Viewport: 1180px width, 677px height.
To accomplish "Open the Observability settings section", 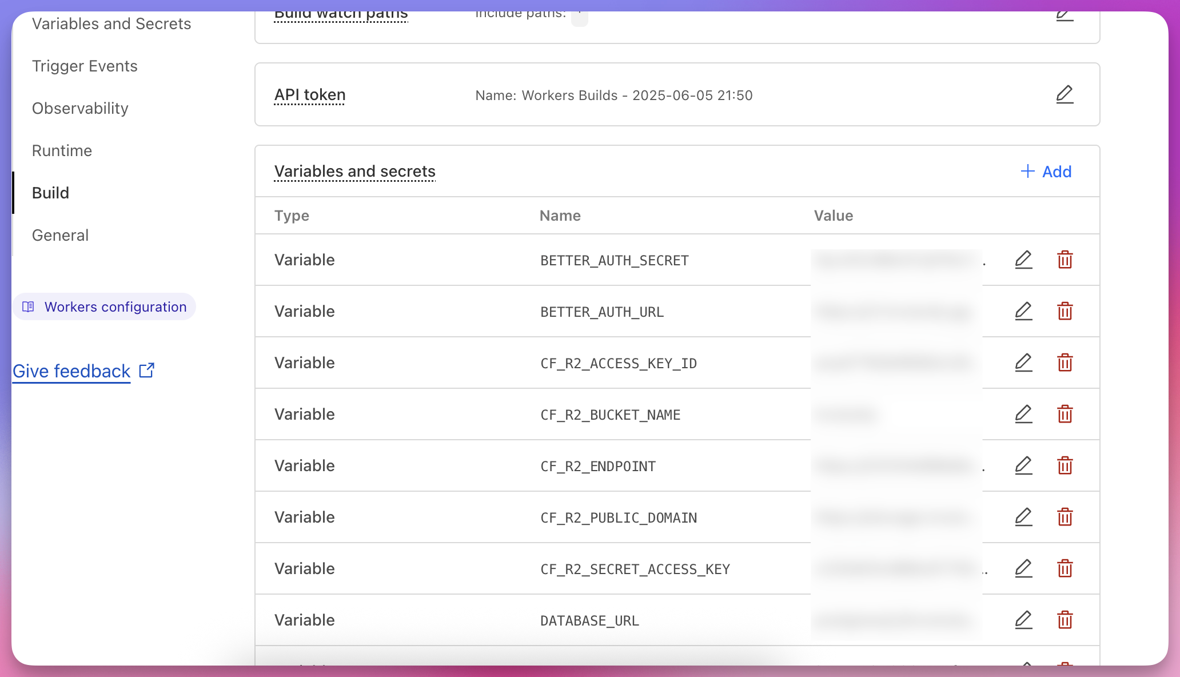I will pos(80,109).
